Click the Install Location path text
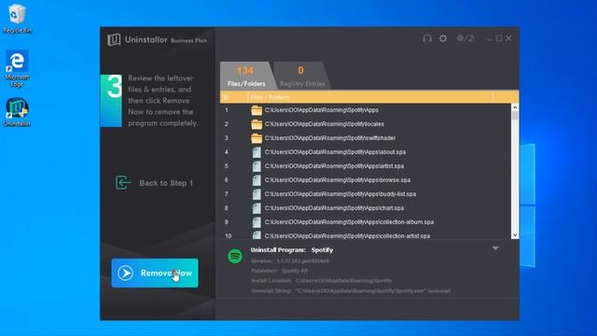 tap(343, 281)
